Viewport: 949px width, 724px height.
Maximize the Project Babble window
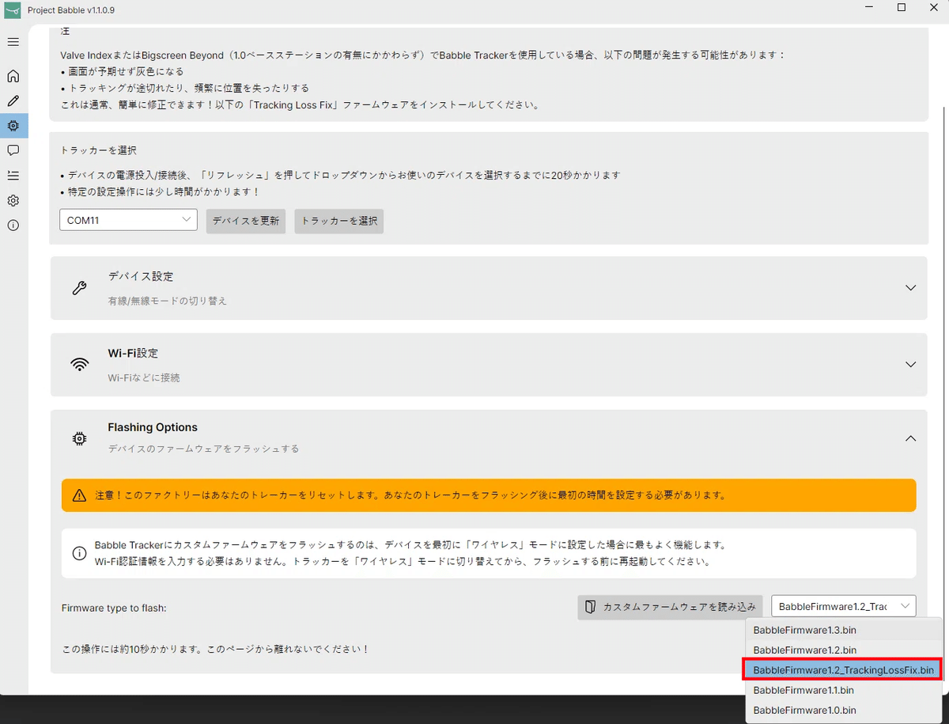(902, 8)
